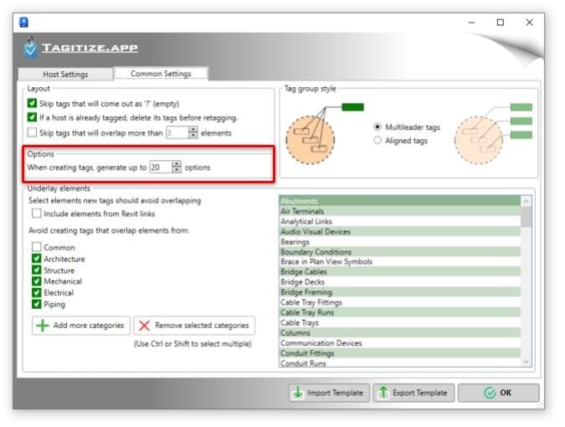Enable include elements from Revit links

pos(36,213)
